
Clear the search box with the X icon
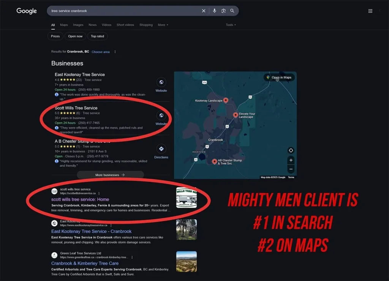coord(204,11)
